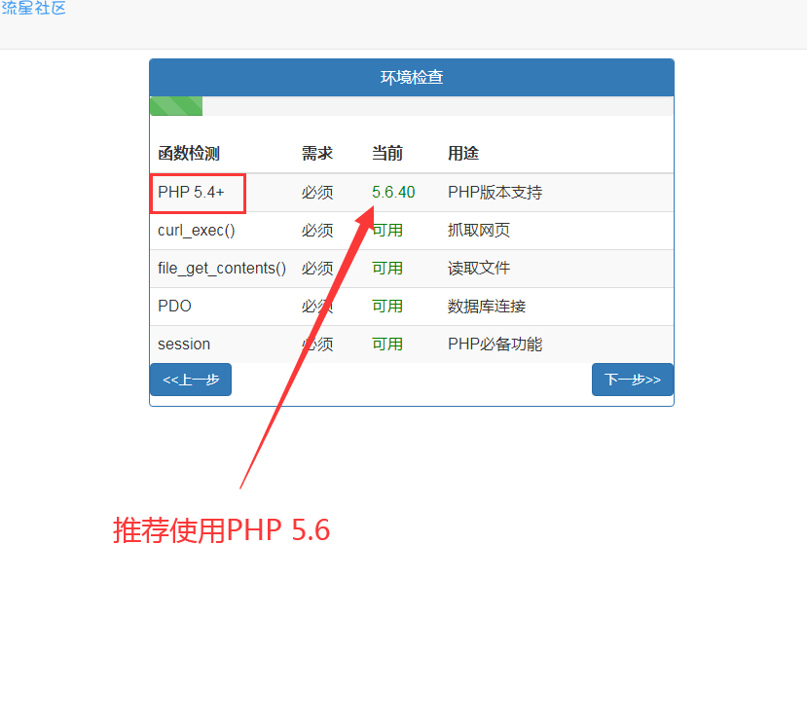Click 可用 status in PDO row
807x726 pixels.
coord(387,307)
